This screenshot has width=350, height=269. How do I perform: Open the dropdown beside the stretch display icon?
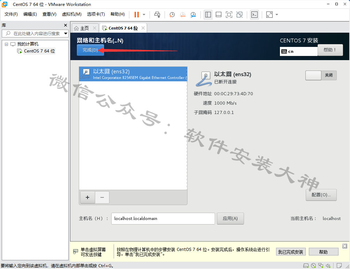tap(277, 15)
